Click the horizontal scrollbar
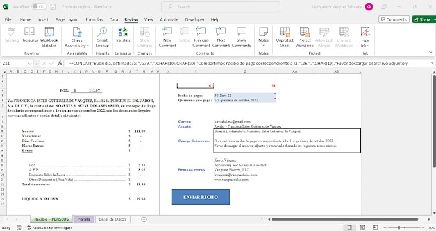436x231 pixels. (345, 219)
